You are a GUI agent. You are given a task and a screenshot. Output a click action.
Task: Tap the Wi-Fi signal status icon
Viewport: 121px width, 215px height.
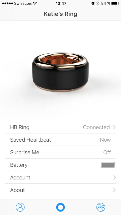click(35, 3)
